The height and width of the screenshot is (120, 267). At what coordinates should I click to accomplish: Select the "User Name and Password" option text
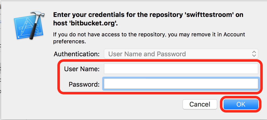pyautogui.click(x=147, y=54)
